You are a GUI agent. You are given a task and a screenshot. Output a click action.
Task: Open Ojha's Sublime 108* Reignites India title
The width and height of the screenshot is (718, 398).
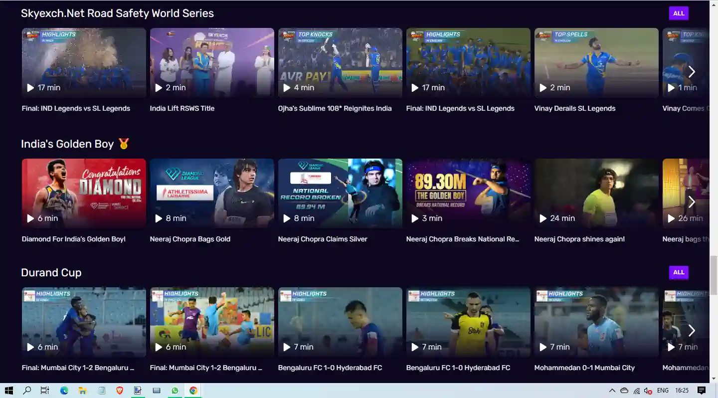335,108
